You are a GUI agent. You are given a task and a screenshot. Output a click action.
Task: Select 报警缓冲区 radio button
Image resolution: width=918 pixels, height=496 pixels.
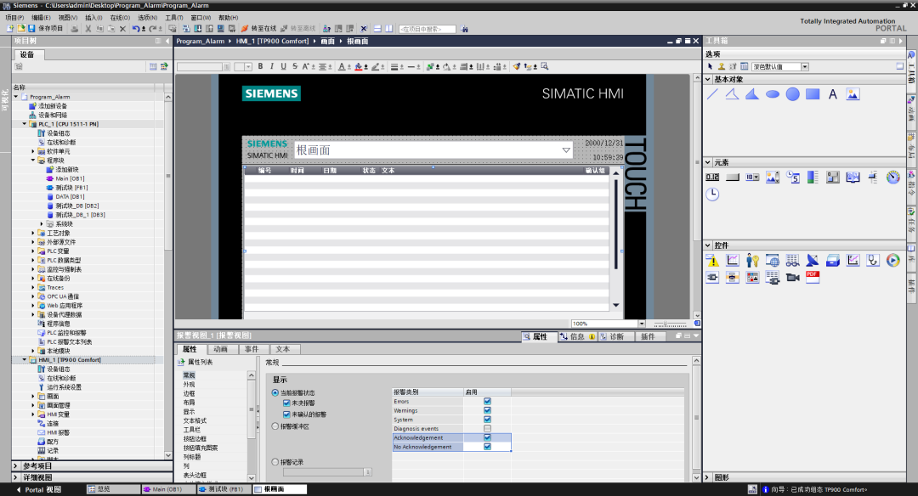275,426
